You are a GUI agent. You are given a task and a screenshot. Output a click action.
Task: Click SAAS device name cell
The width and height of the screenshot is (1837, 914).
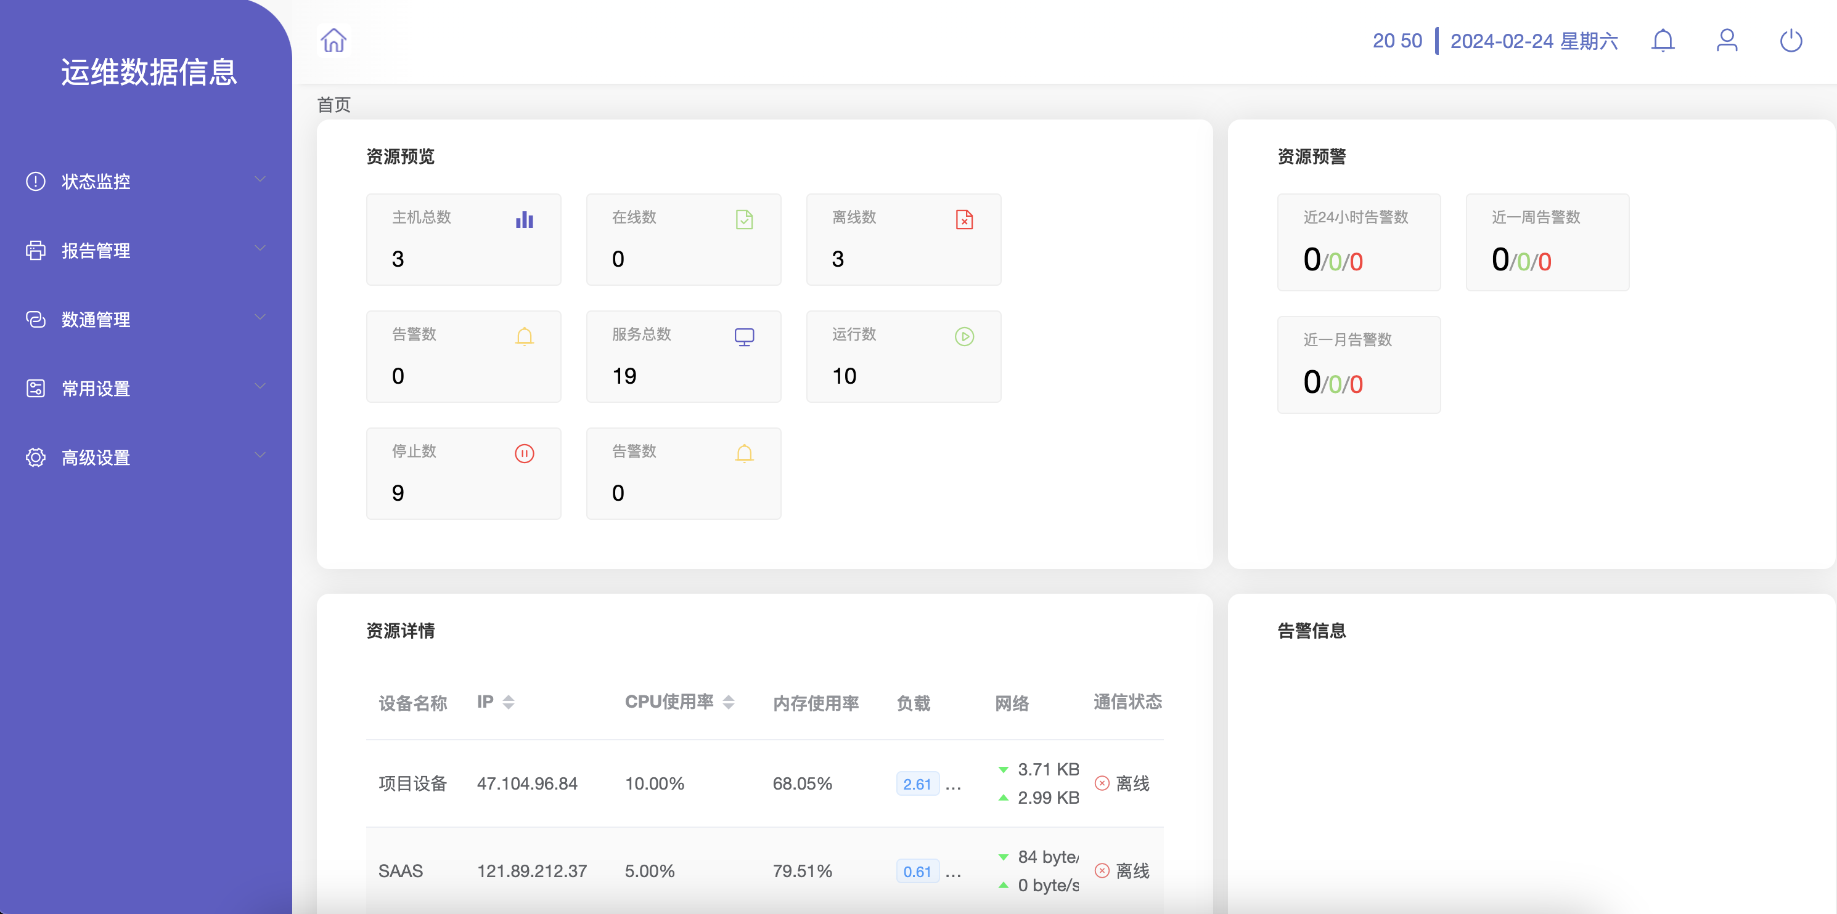pos(401,872)
